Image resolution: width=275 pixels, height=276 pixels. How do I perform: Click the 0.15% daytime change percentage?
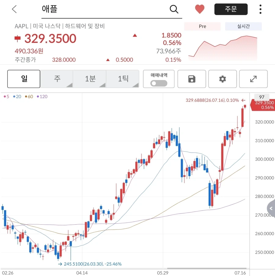click(173, 60)
